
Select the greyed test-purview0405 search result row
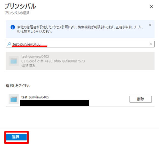[x=80, y=61]
